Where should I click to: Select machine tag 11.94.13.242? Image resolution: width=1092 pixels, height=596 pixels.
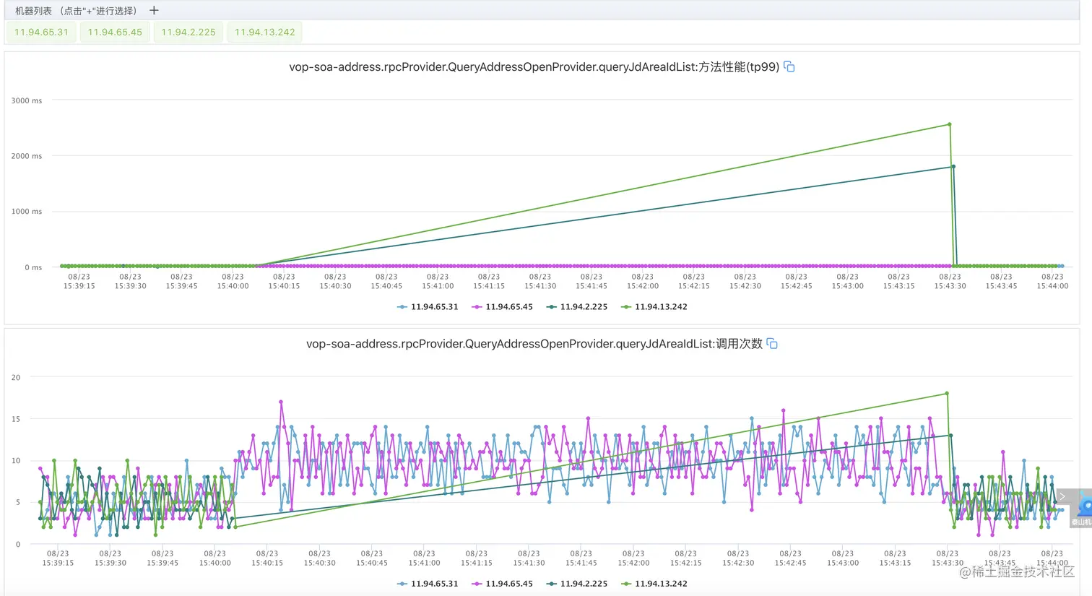point(265,33)
